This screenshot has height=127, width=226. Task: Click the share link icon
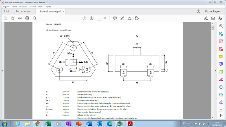(206, 18)
